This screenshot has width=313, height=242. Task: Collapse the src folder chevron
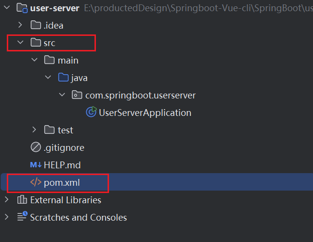point(20,43)
